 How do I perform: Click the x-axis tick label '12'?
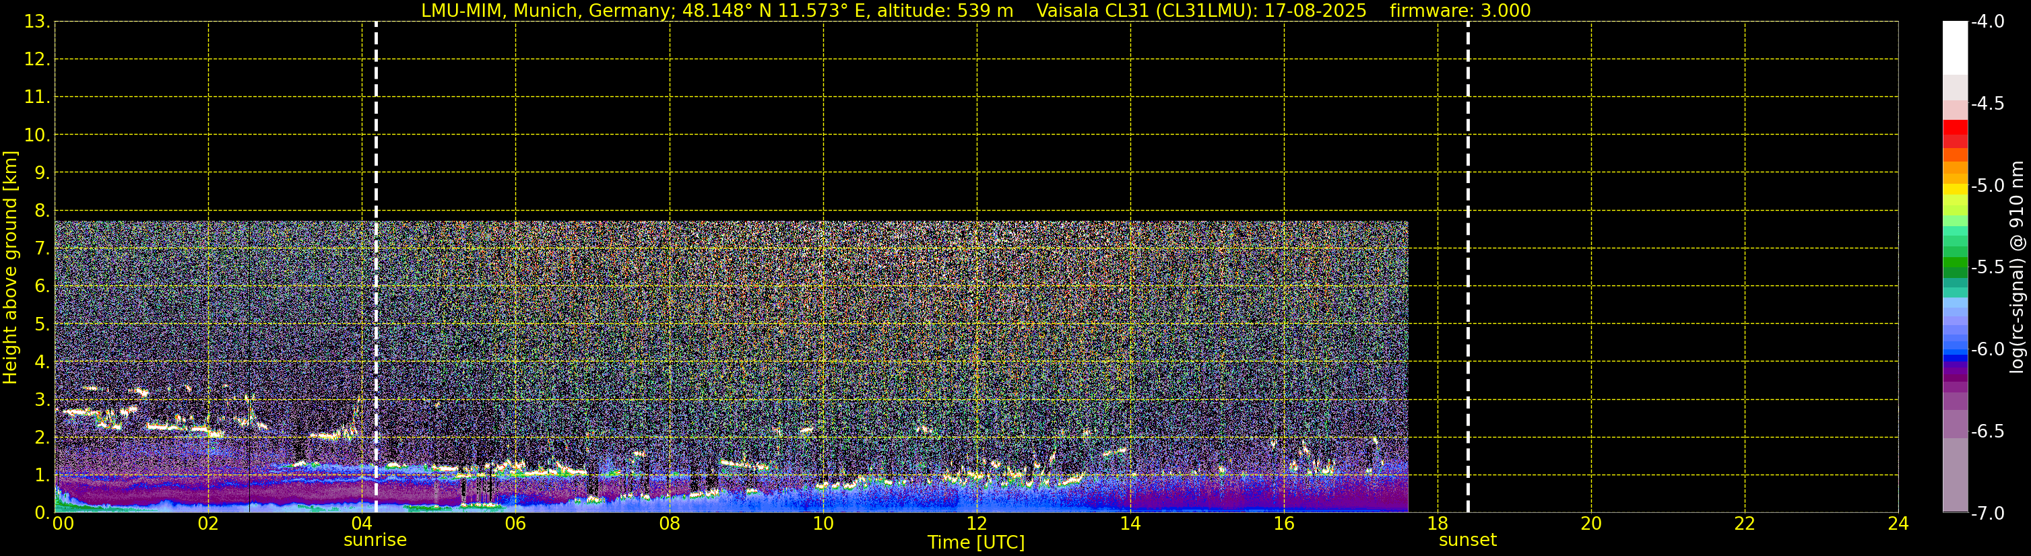click(x=977, y=524)
